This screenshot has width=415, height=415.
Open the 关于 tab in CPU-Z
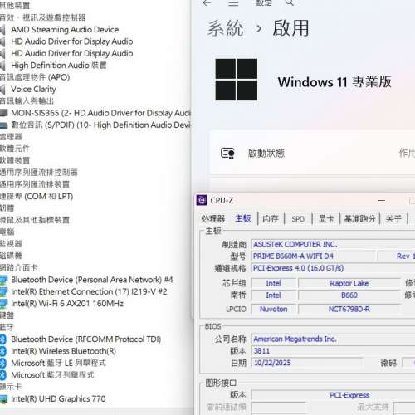(393, 219)
